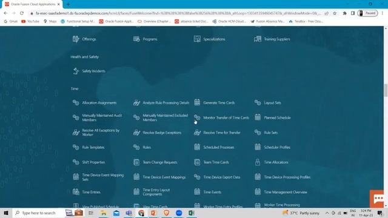Viewport: 388px width, 218px height.
Task: Open the TeraBox bookmark
Action: [x=306, y=22]
